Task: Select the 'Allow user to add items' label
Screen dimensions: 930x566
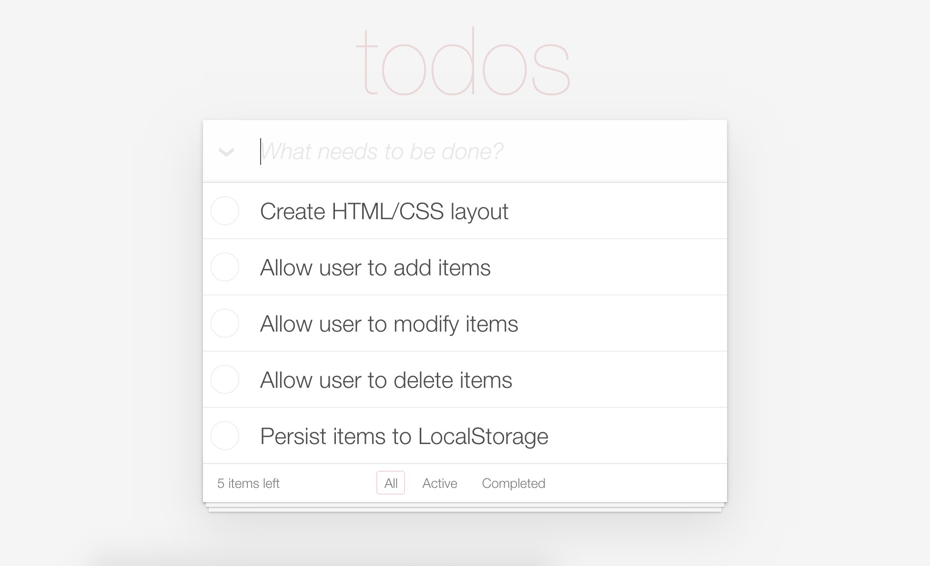Action: (x=375, y=268)
